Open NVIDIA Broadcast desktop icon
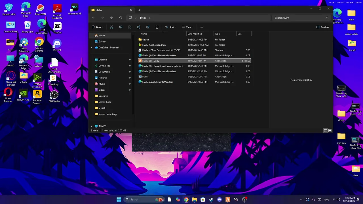Image resolution: width=363 pixels, height=204 pixels. point(37,81)
